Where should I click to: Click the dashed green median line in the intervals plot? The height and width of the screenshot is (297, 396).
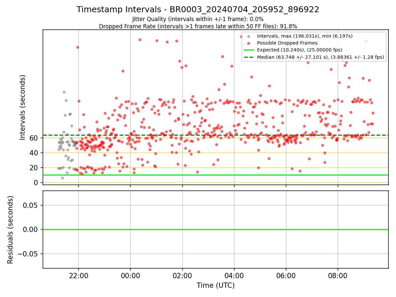215,135
